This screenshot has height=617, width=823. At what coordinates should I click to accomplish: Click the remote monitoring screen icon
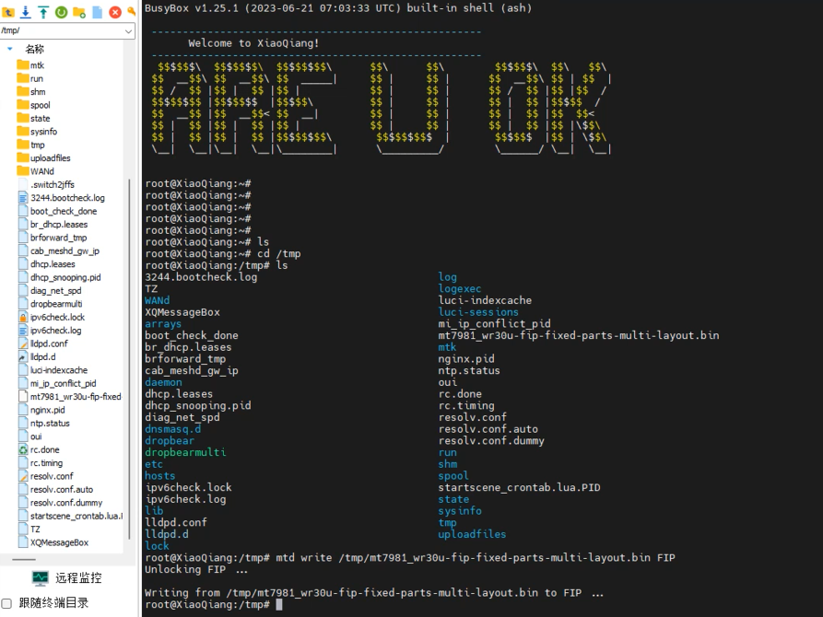coord(40,578)
